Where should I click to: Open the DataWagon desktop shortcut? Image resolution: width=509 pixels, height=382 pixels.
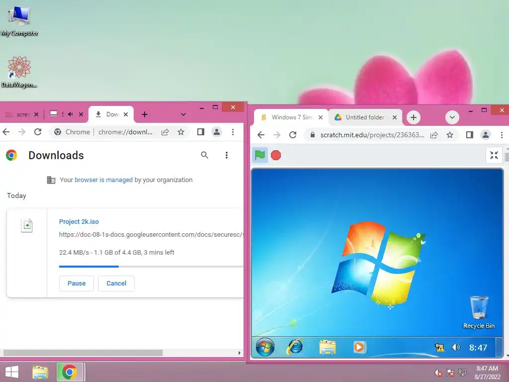pos(19,72)
